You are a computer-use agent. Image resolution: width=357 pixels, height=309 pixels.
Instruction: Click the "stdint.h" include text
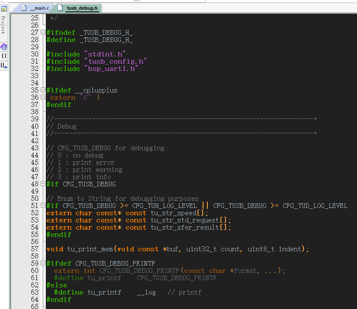tap(105, 54)
